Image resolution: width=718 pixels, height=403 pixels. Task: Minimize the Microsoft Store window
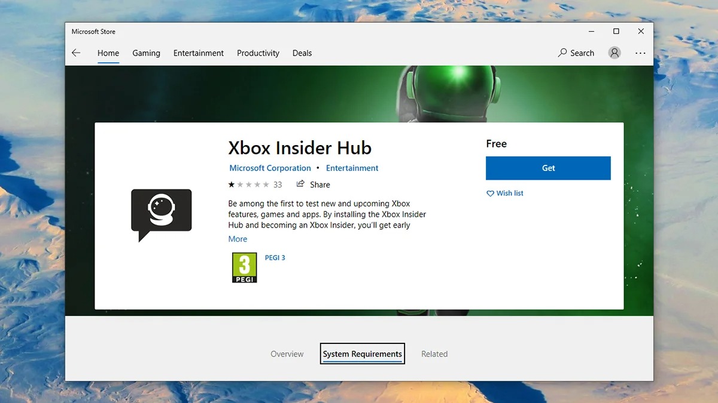(x=591, y=31)
